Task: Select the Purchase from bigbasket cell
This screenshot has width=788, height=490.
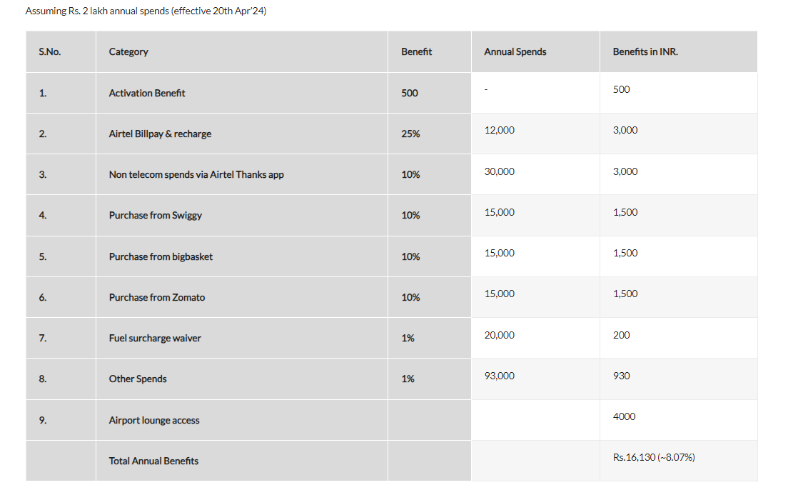Action: click(x=161, y=256)
